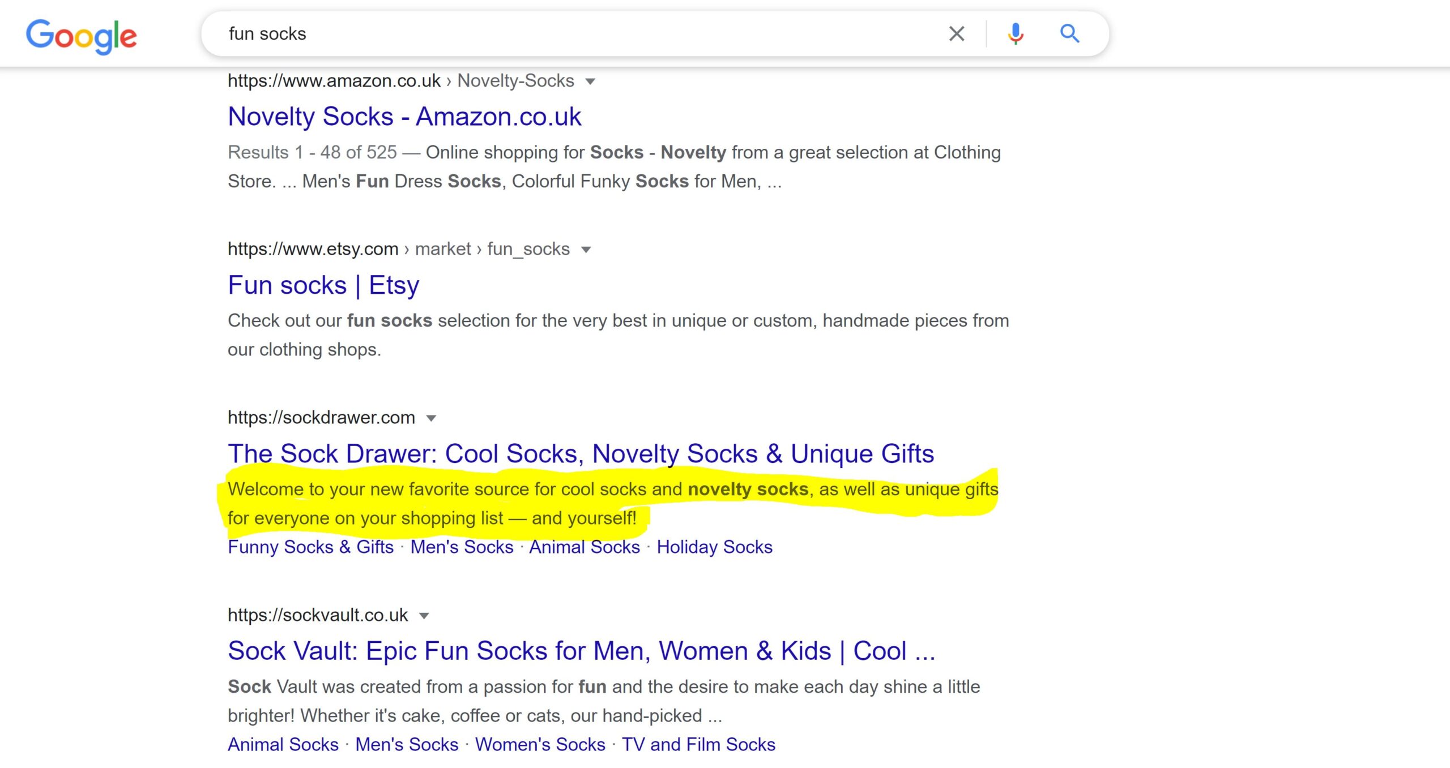Click the 'our clothing shops.' Etsy snippet line
The height and width of the screenshot is (768, 1450).
tap(304, 350)
